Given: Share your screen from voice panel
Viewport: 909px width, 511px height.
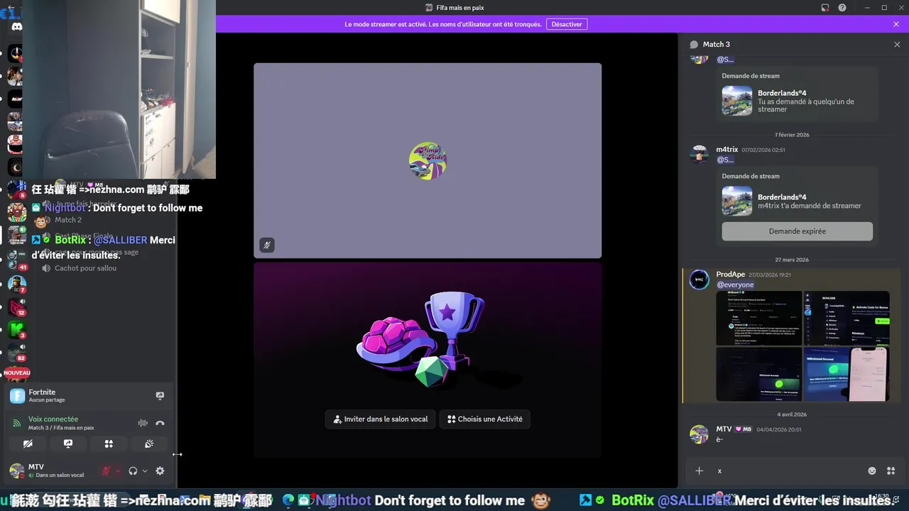Looking at the screenshot, I should coord(68,444).
